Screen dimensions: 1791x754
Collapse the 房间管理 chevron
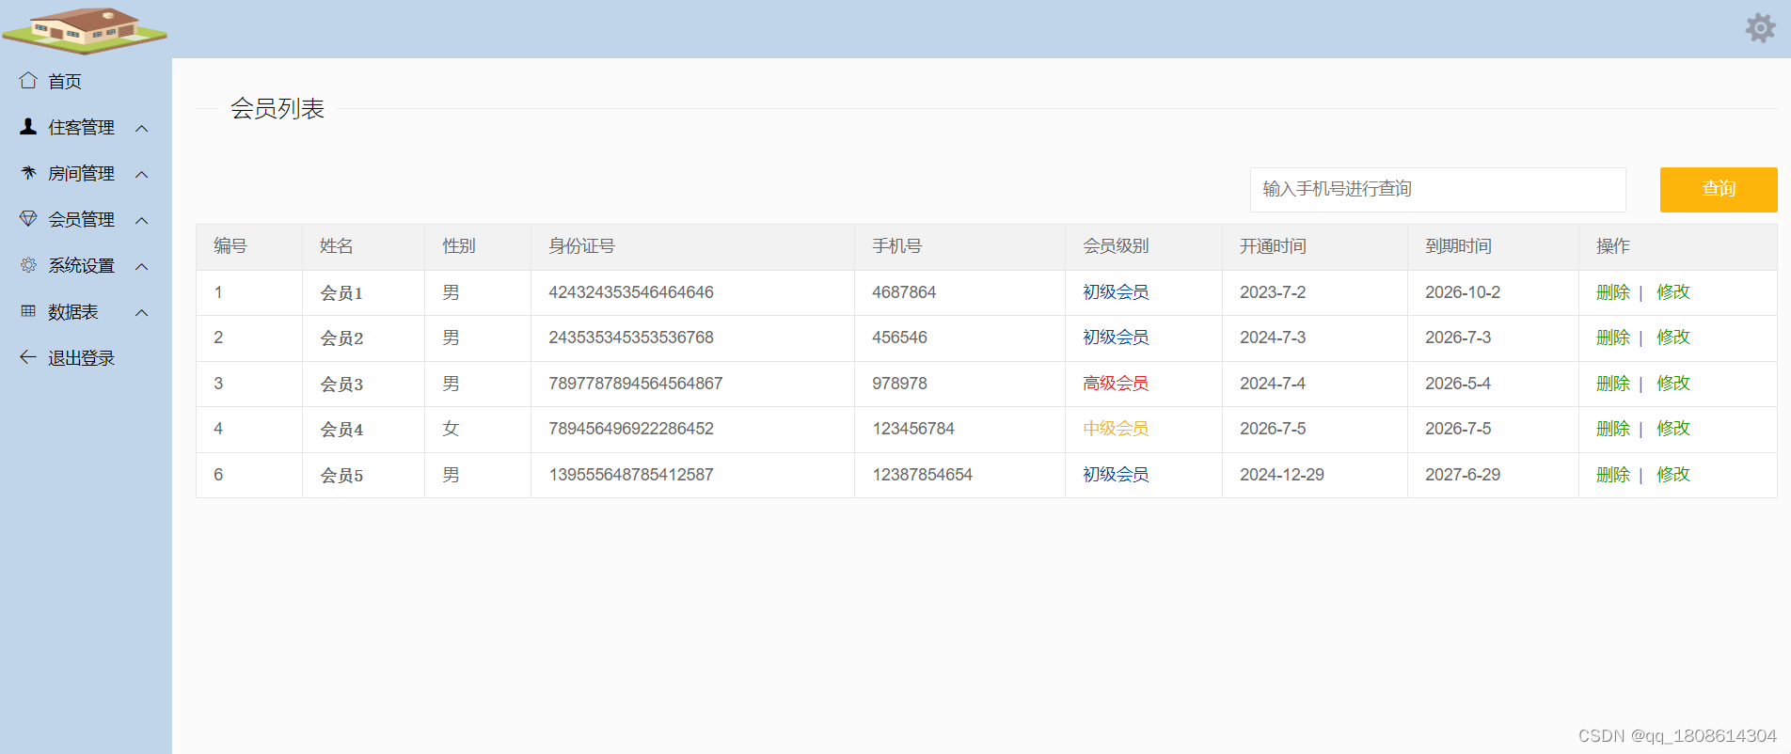coord(142,174)
